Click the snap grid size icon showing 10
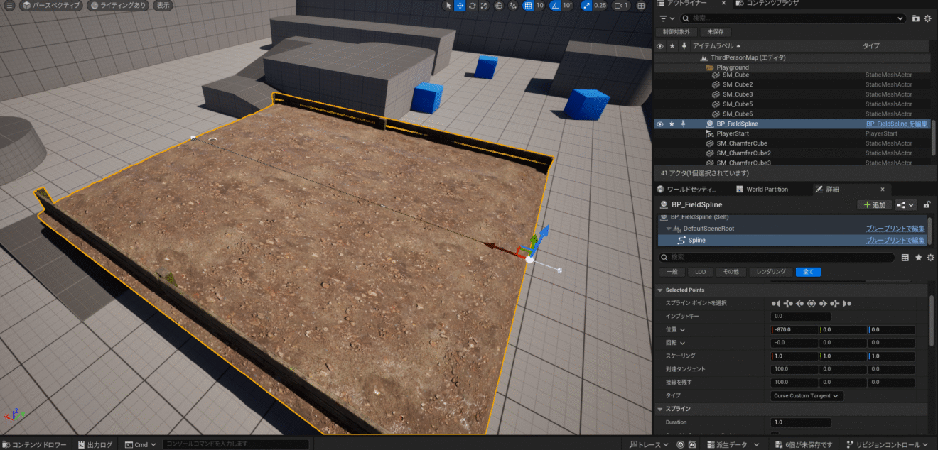Viewport: 938px width, 450px height. (528, 6)
